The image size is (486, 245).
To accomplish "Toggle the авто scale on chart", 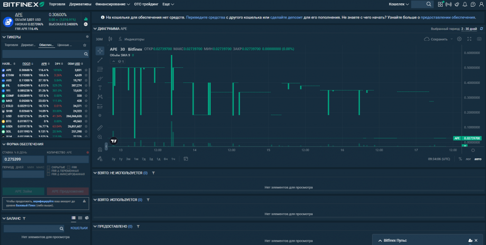I will [478, 159].
